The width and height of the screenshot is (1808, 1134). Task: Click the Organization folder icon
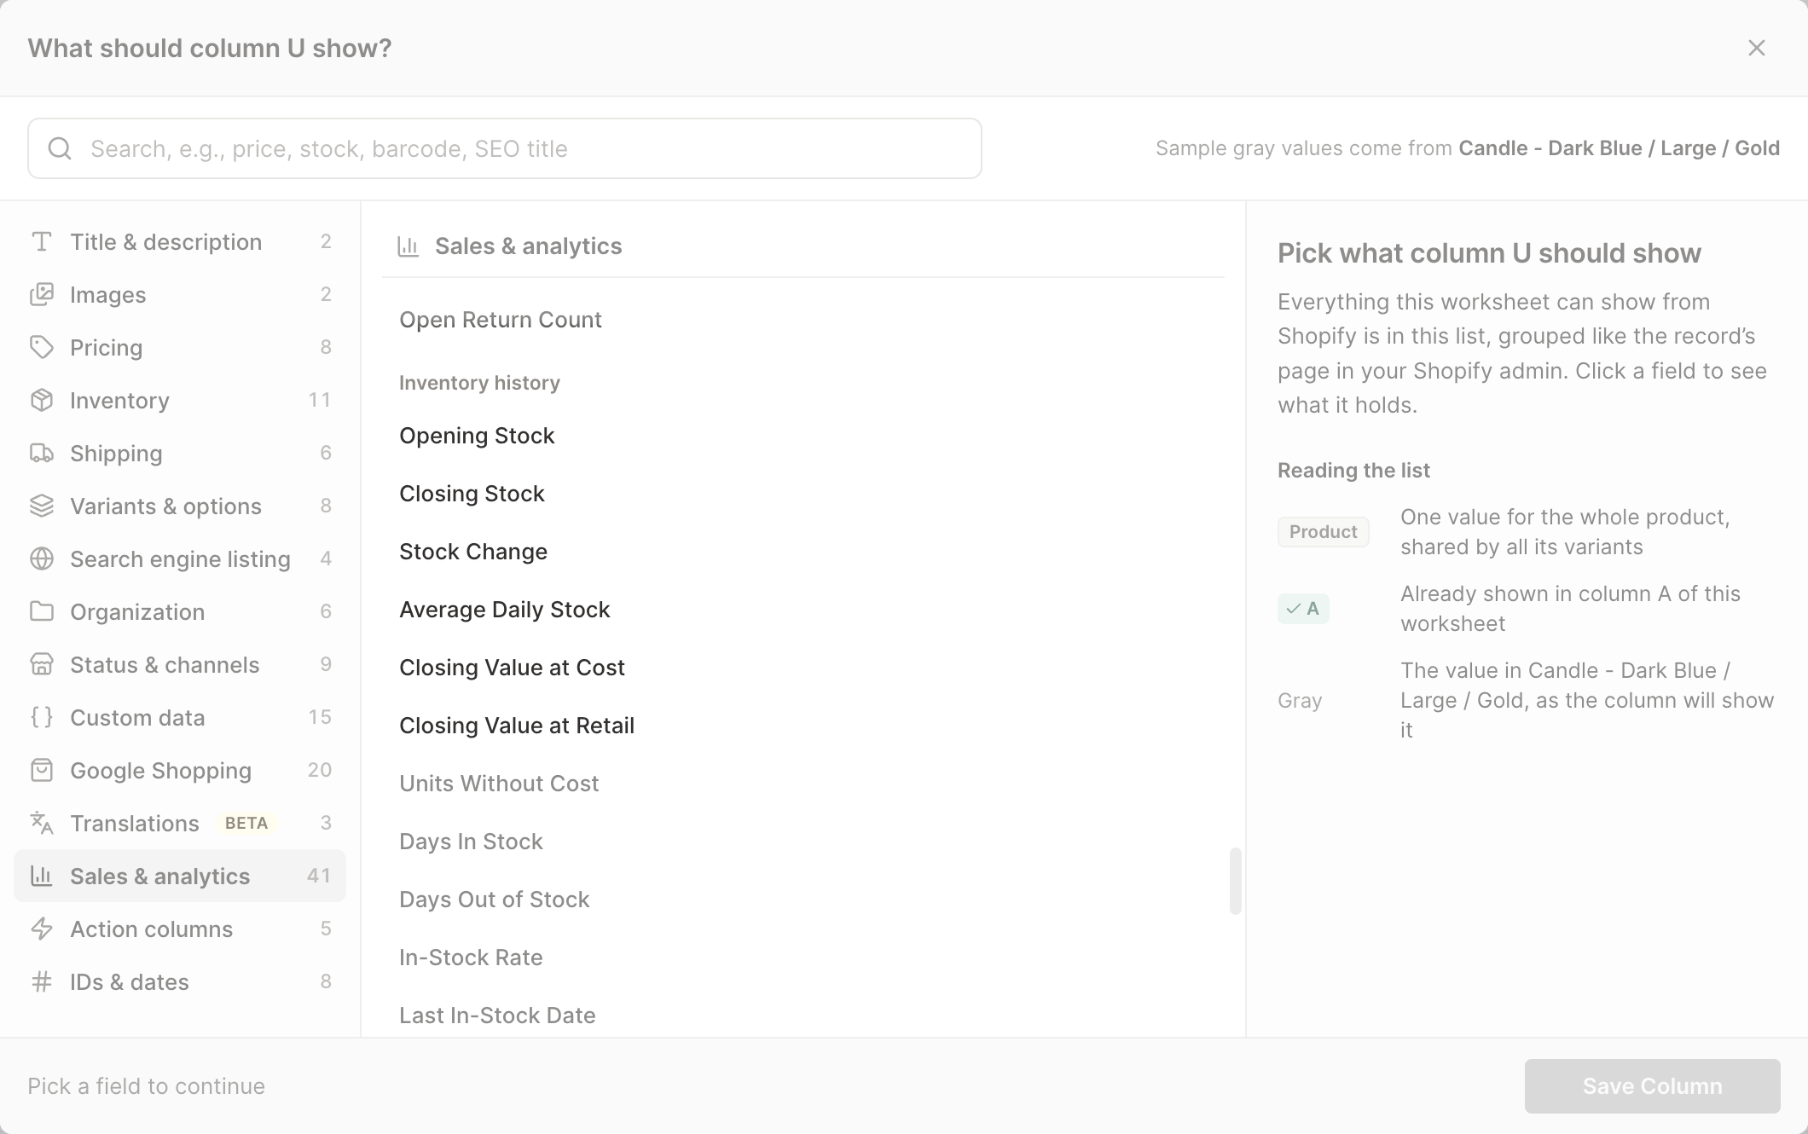click(x=42, y=612)
